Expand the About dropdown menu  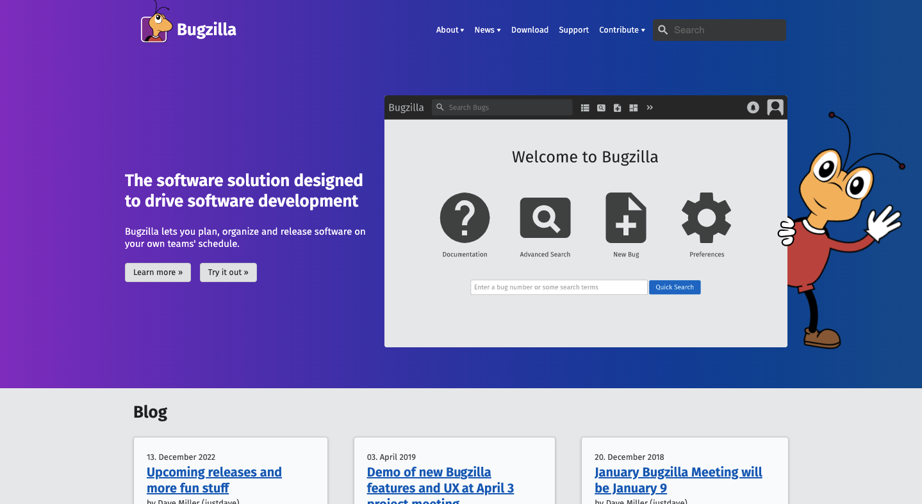450,30
